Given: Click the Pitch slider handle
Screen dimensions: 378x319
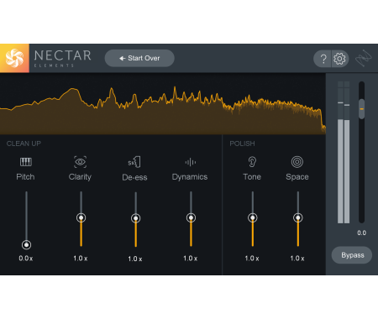Looking at the screenshot, I should (26, 245).
